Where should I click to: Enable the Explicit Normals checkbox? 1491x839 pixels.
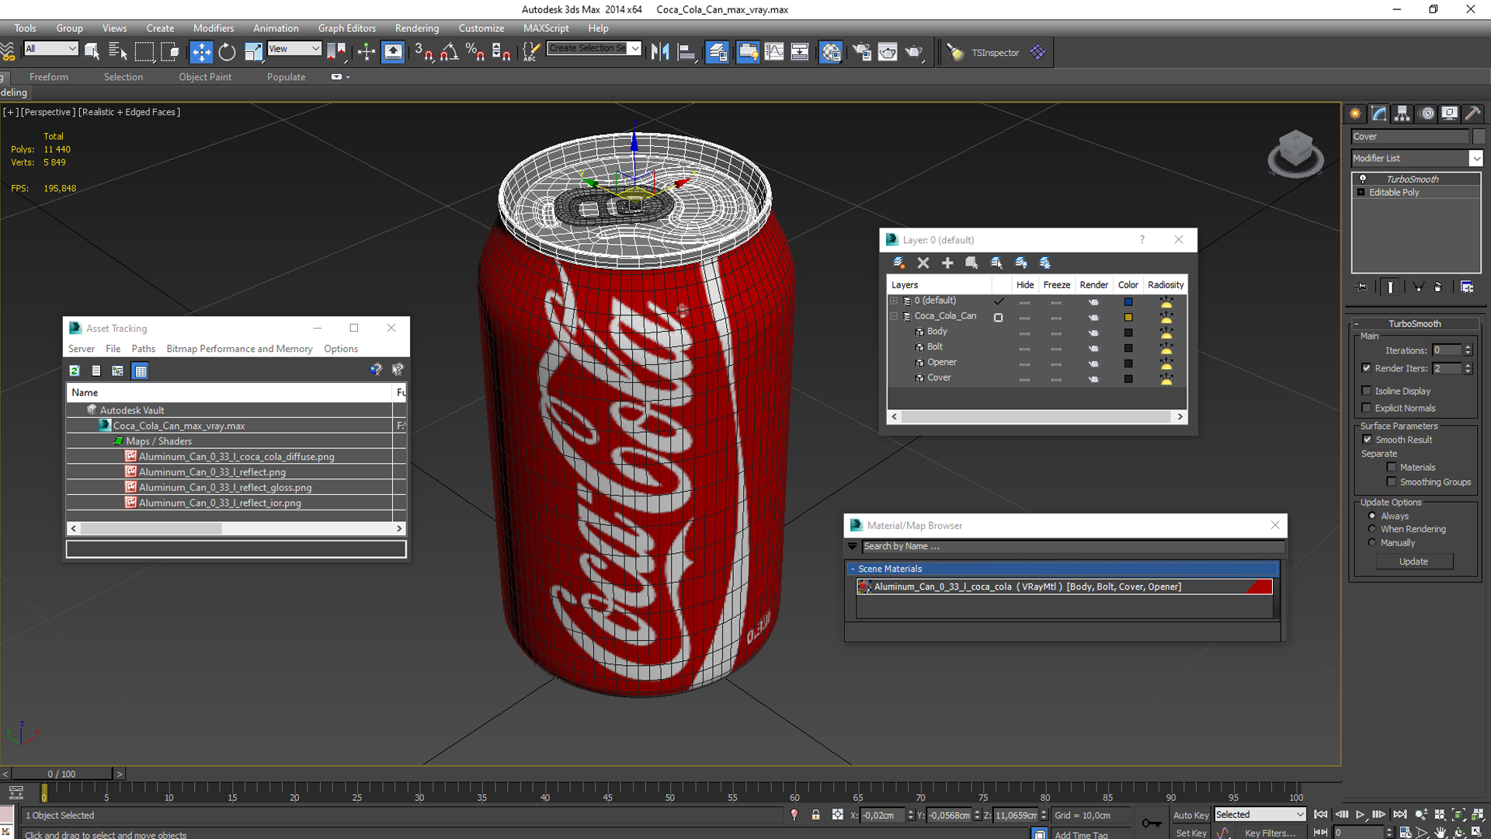click(1366, 408)
